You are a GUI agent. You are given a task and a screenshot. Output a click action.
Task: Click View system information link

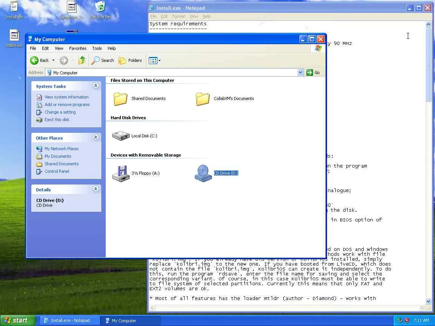tap(66, 97)
